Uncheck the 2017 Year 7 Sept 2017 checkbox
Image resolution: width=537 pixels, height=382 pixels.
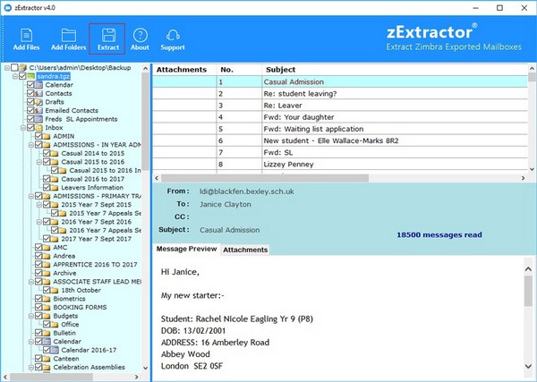(47, 238)
